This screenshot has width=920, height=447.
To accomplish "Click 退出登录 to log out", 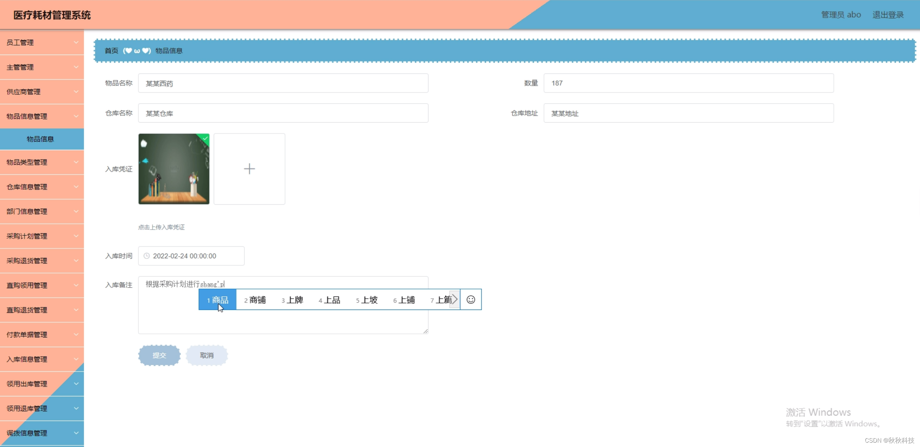I will 888,14.
